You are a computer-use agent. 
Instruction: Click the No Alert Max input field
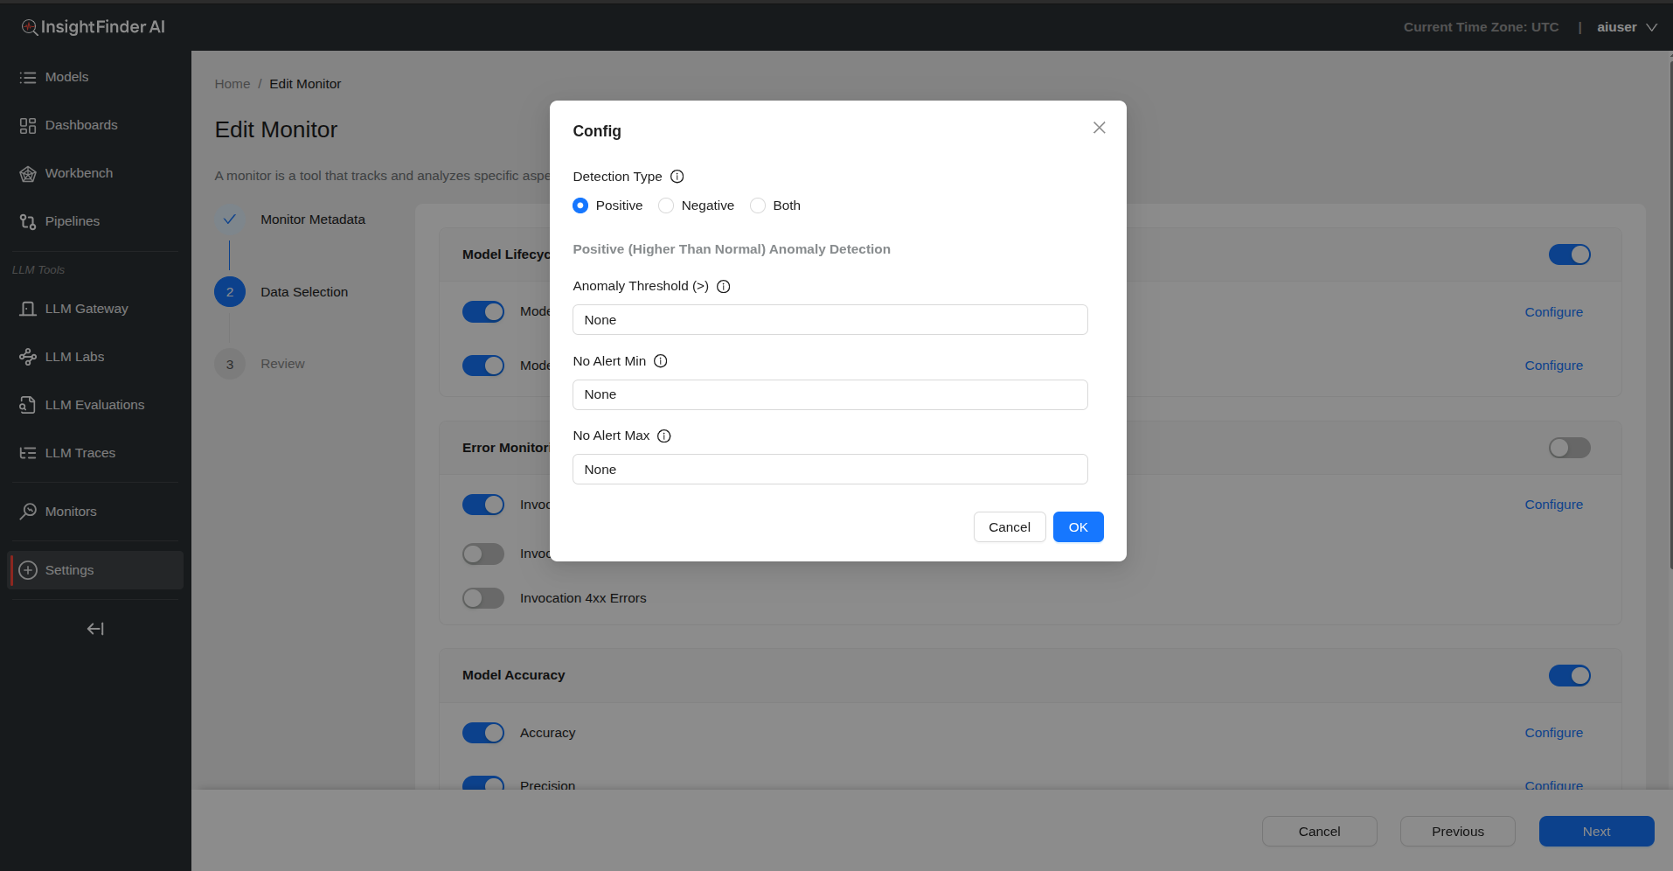click(830, 470)
